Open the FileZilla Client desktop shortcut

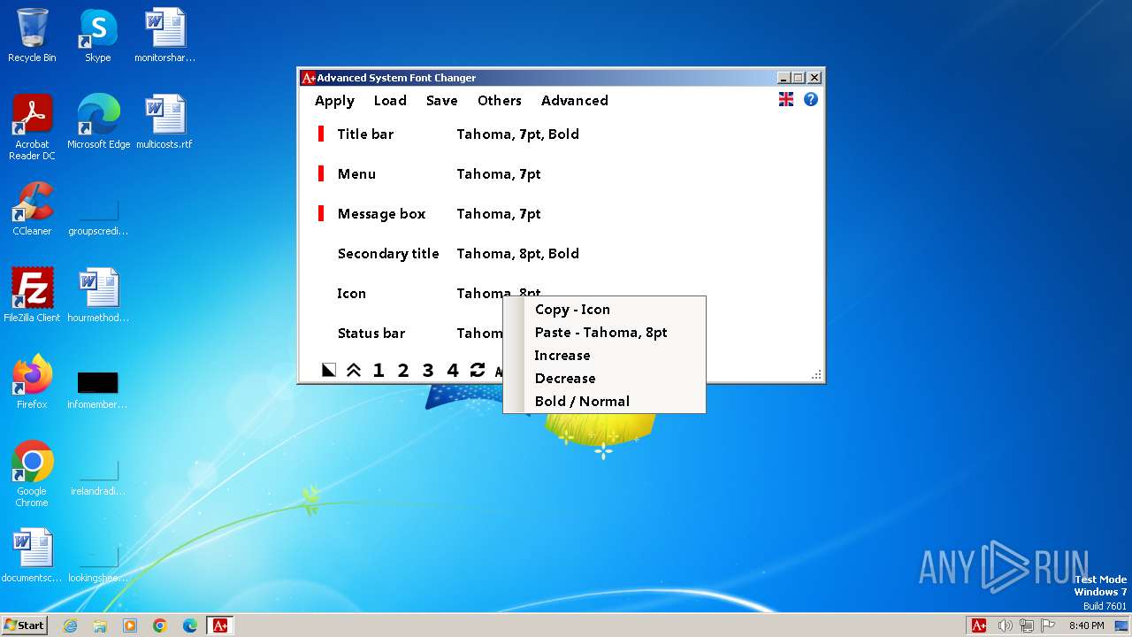(32, 295)
